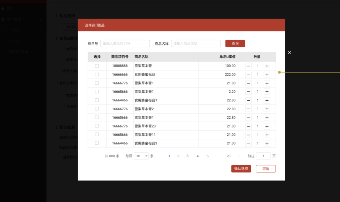Increase quantity for 雪梨草本膏23

point(267,126)
